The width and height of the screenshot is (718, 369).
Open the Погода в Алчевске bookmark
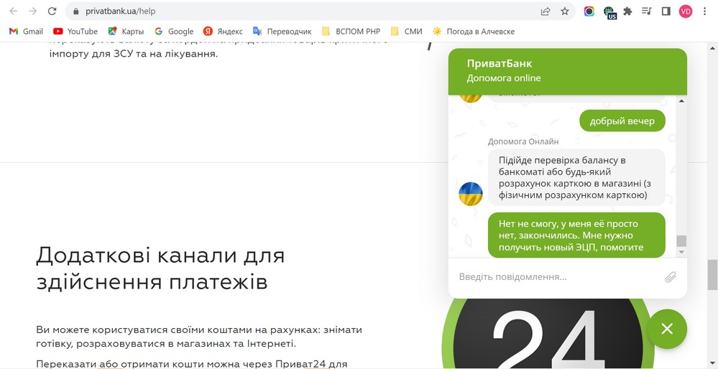pos(474,32)
